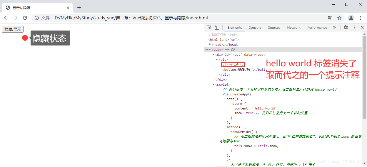Select the 显示与隐藏 browser tab
Screen dimensions: 367x167
pyautogui.click(x=38, y=8)
